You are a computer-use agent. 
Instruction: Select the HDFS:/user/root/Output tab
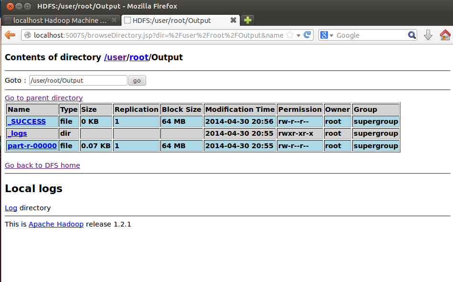point(180,20)
